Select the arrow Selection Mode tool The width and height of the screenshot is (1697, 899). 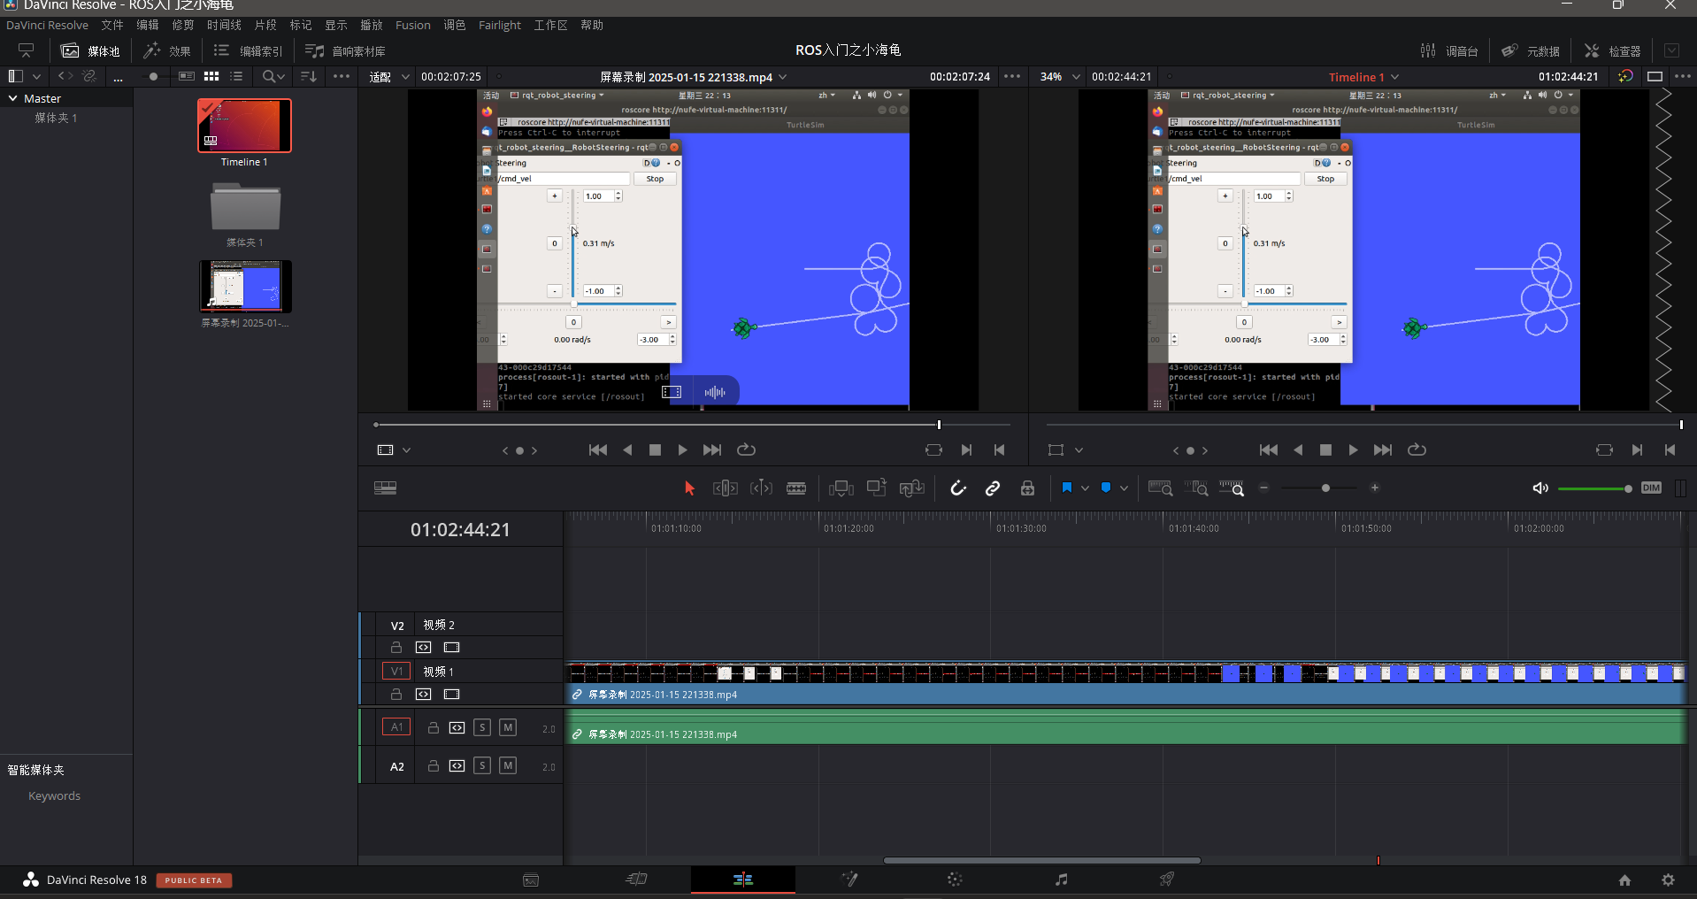[x=689, y=488]
